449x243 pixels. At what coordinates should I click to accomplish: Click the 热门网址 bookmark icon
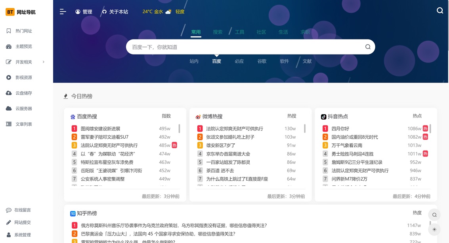(x=9, y=31)
